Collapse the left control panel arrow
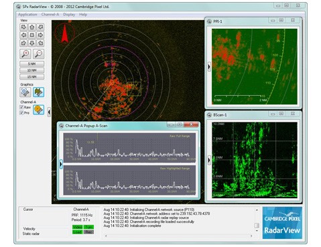Viewport: 321px width, 247px height. click(x=49, y=112)
